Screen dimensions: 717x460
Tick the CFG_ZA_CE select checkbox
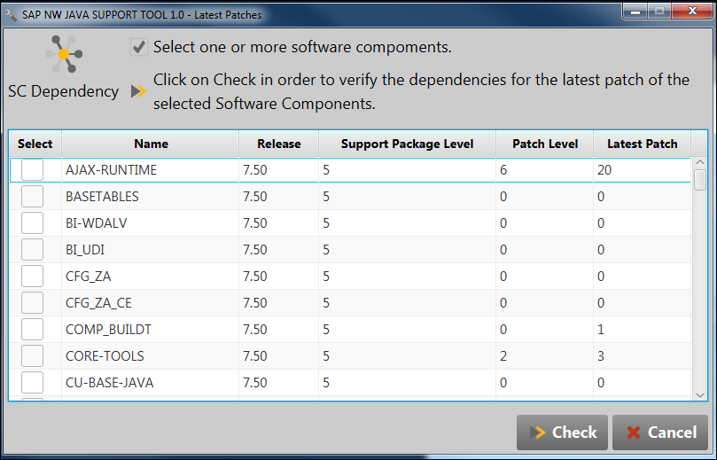[33, 302]
